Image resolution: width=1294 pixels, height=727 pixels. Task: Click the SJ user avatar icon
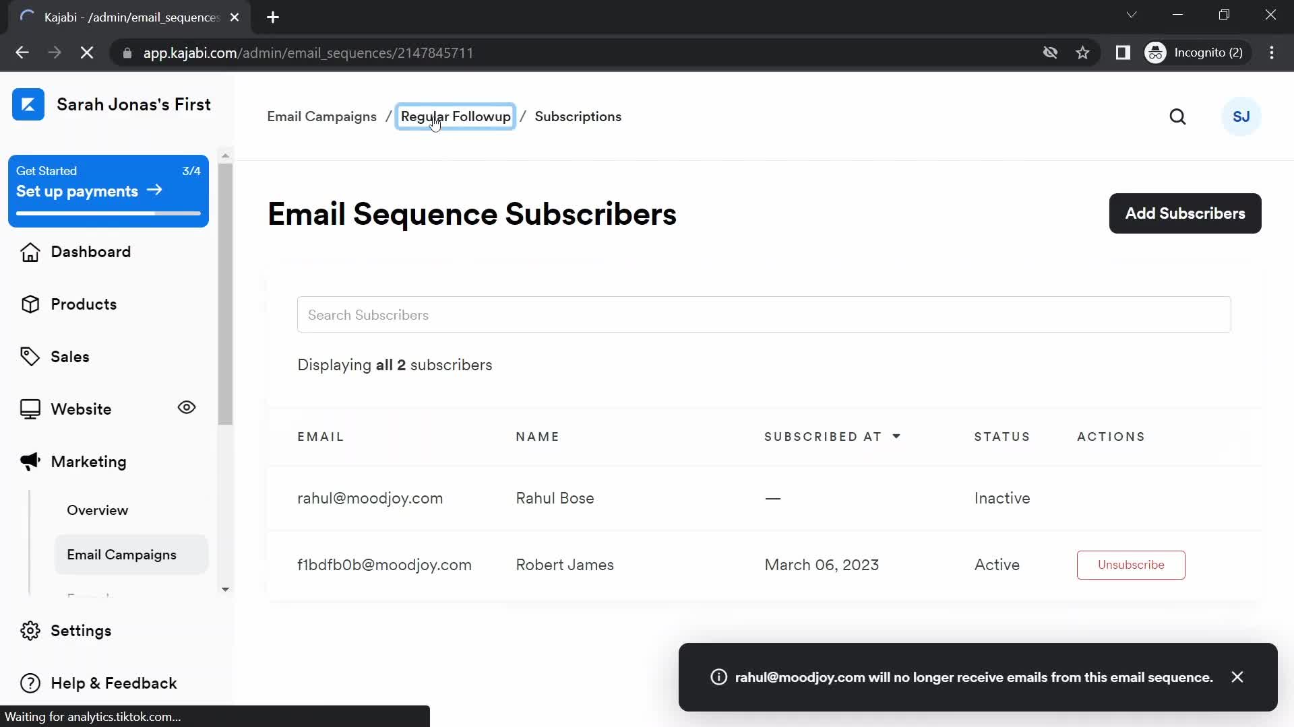(1241, 115)
